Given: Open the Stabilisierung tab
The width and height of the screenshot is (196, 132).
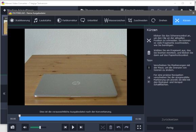Looking at the screenshot, I should pyautogui.click(x=20, y=20).
